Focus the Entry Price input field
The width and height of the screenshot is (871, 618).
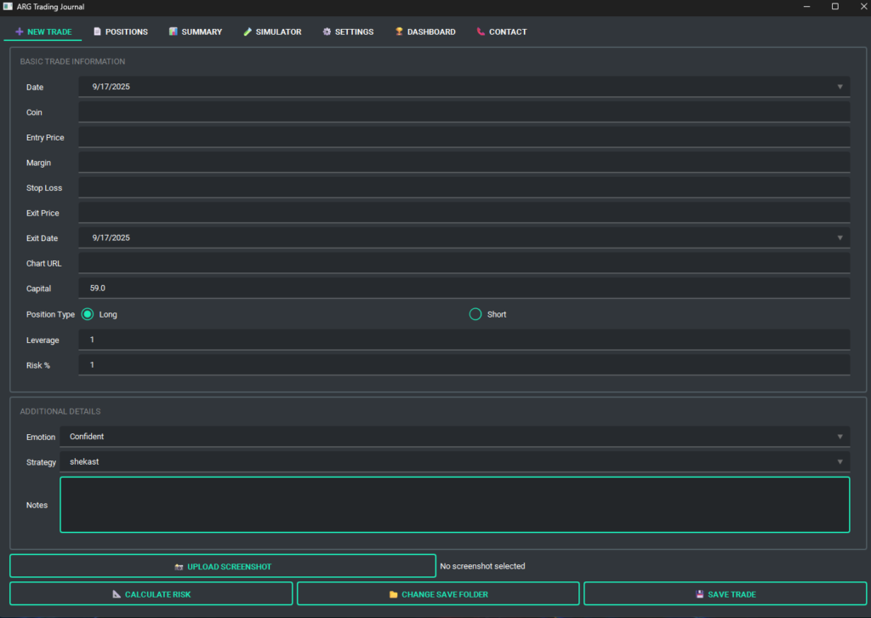tap(464, 137)
